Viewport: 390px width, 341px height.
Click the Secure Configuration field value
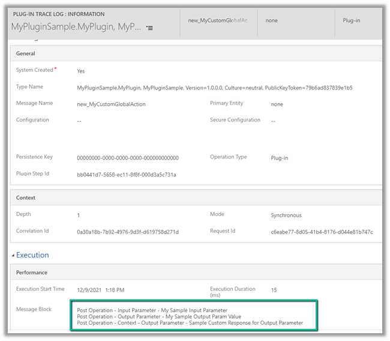coord(273,121)
